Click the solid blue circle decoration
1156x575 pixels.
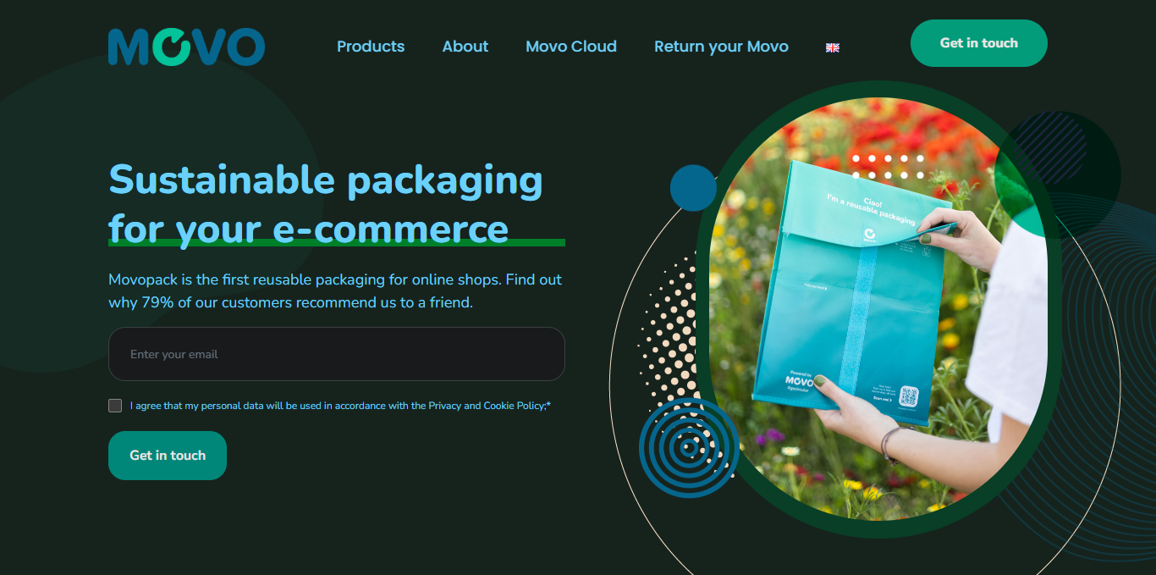(693, 188)
